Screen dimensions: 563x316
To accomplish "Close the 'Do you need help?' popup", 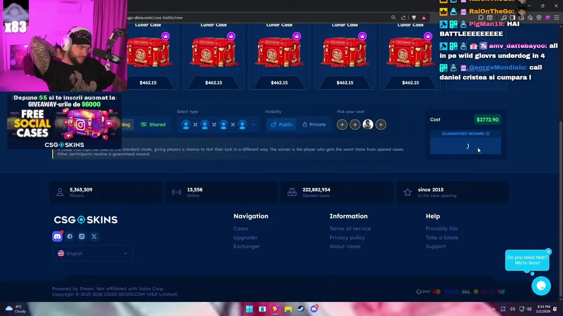I will (548, 251).
